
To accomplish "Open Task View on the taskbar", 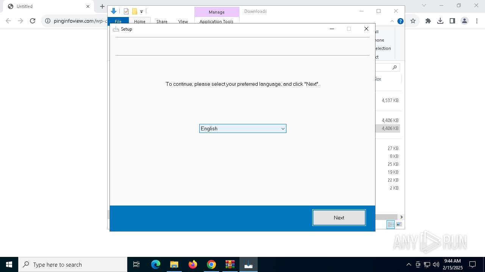I will pos(136,264).
